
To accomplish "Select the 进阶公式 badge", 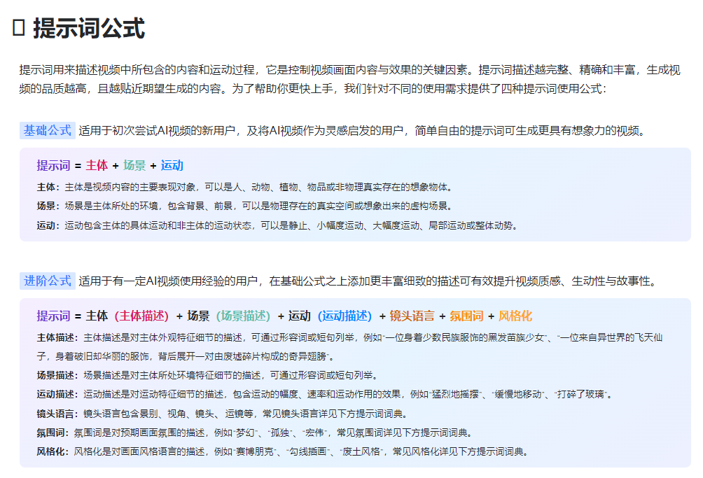I will 46,281.
